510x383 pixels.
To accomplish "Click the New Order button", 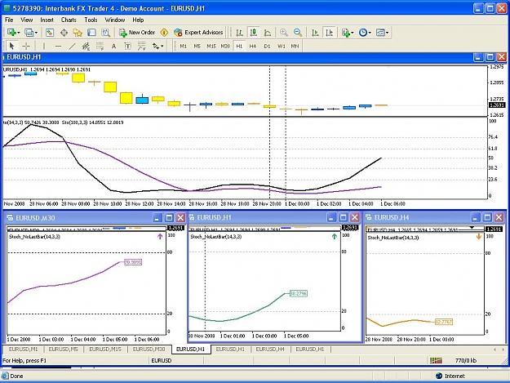I will click(x=137, y=32).
